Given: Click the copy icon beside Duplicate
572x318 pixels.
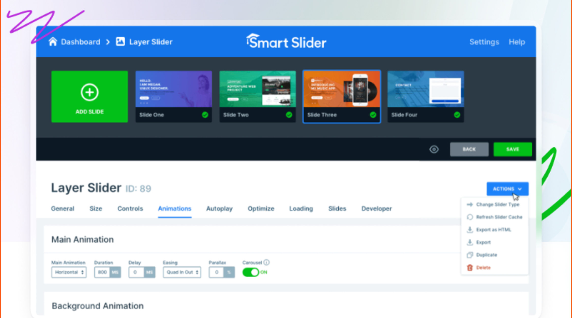Looking at the screenshot, I should (470, 255).
